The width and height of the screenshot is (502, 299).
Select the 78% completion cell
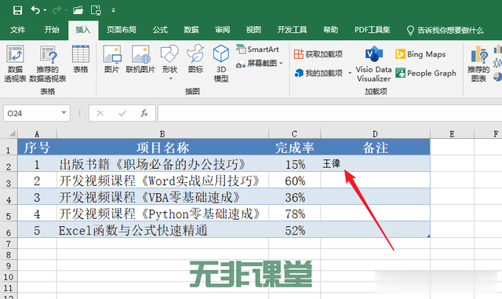click(x=295, y=213)
